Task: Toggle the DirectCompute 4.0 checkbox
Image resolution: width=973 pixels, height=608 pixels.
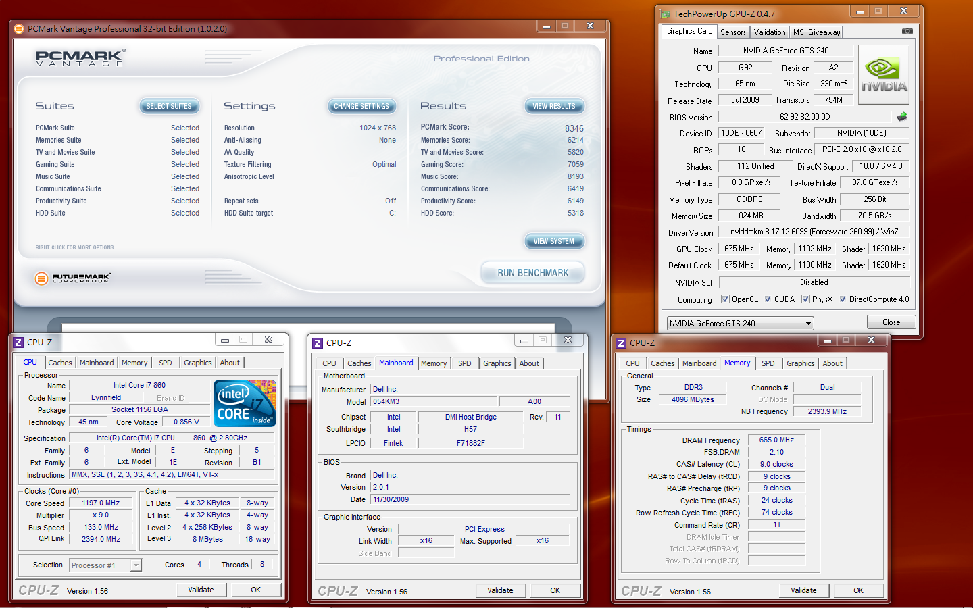Action: (843, 299)
